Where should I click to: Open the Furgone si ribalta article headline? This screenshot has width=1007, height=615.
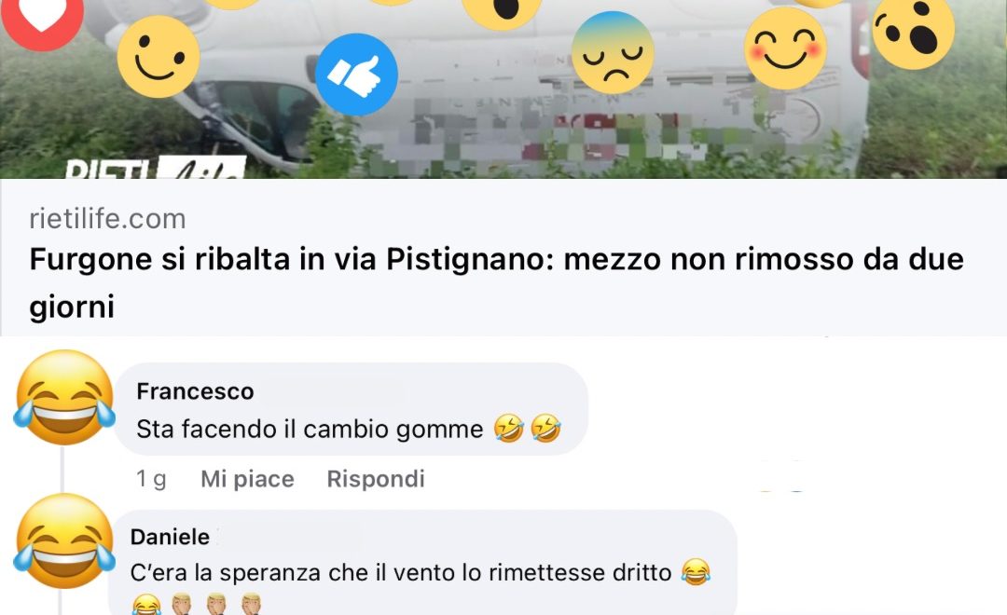point(496,282)
